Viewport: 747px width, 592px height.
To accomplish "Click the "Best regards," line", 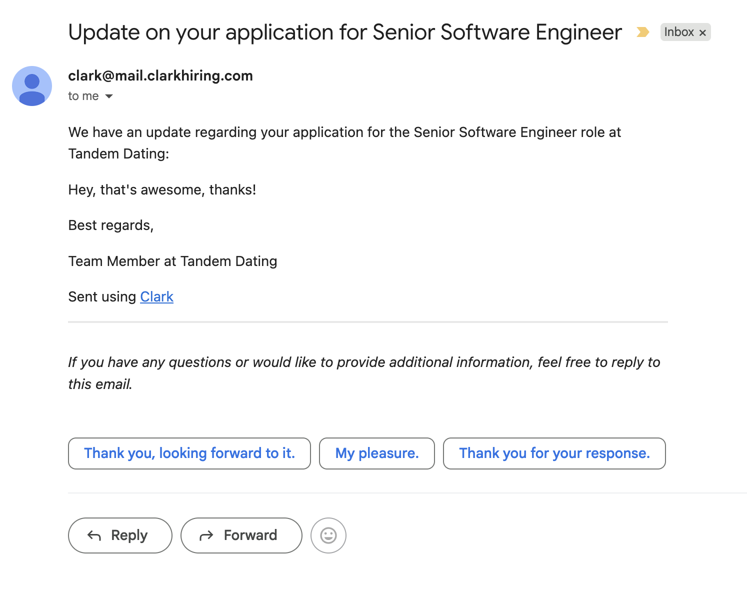I will tap(110, 225).
